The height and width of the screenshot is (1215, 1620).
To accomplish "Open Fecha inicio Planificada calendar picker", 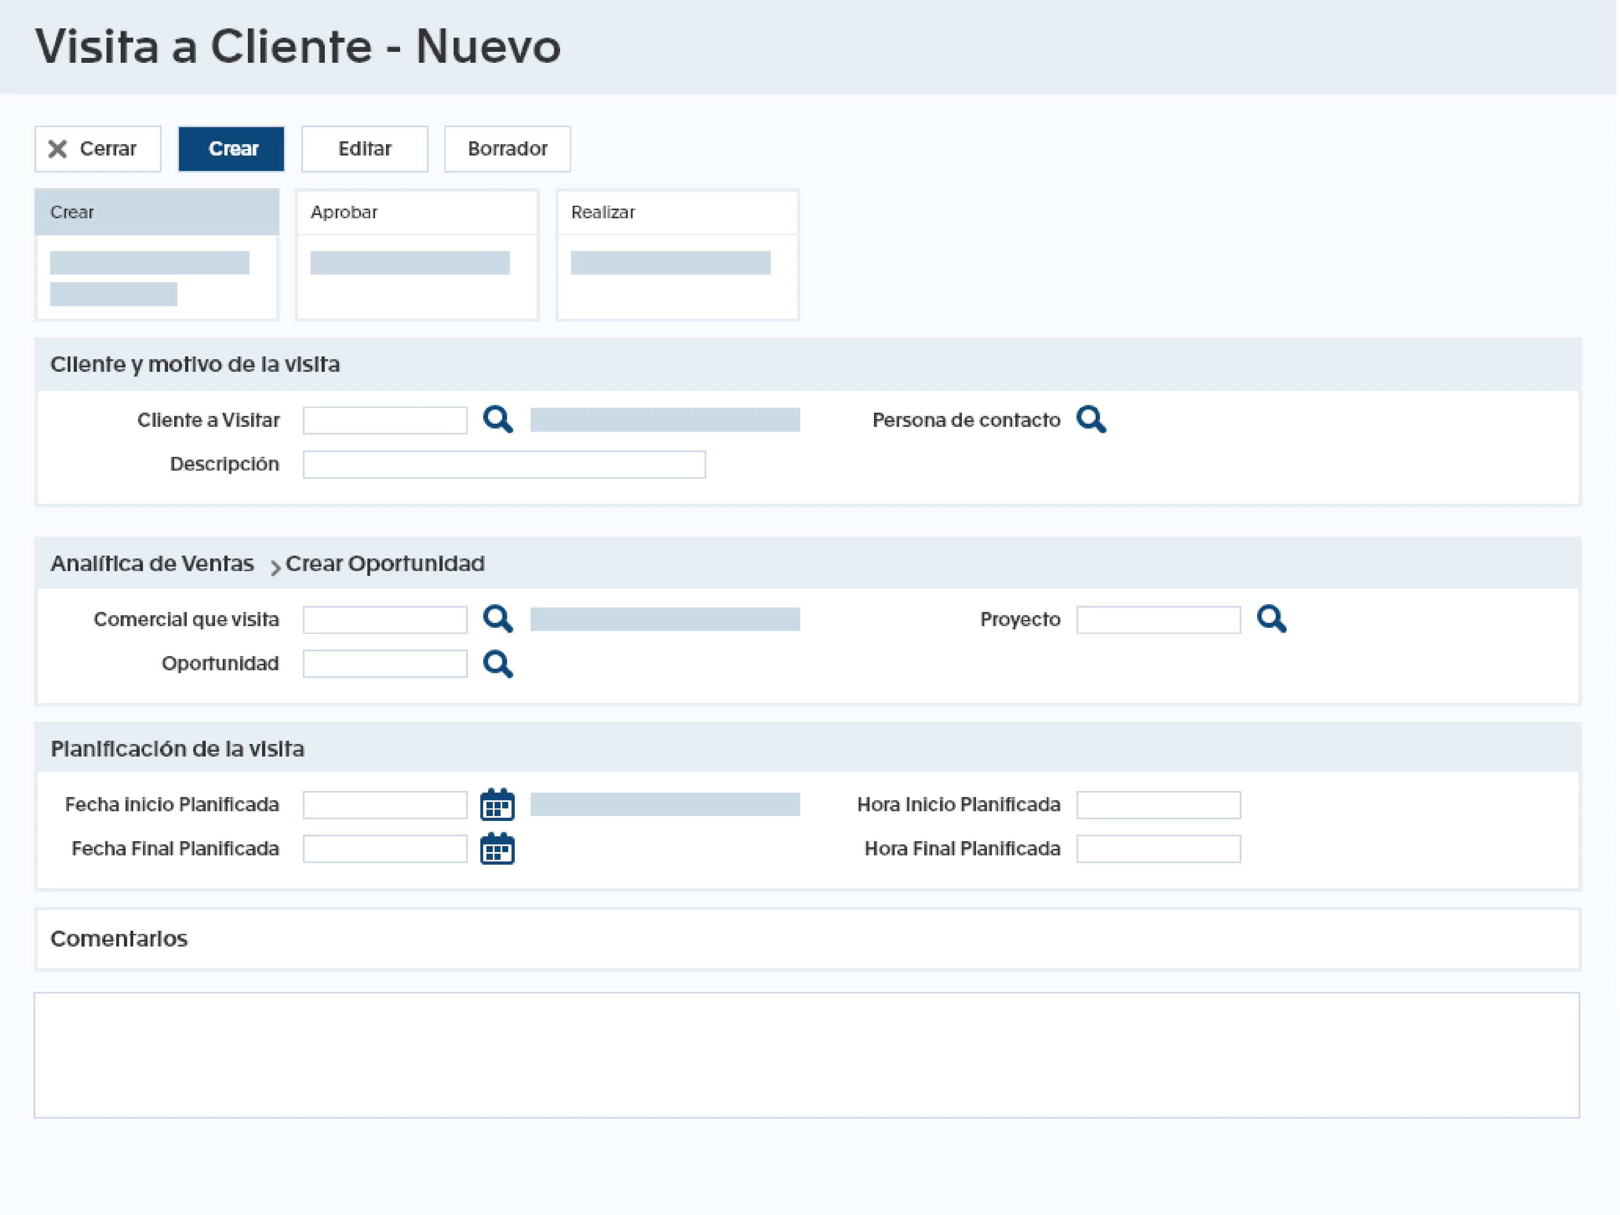I will (497, 804).
